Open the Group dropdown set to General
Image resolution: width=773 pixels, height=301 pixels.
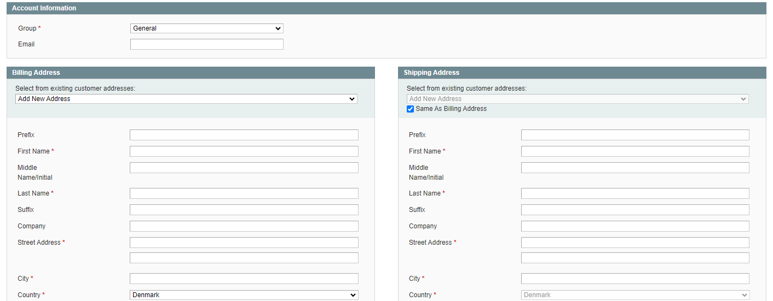click(206, 28)
